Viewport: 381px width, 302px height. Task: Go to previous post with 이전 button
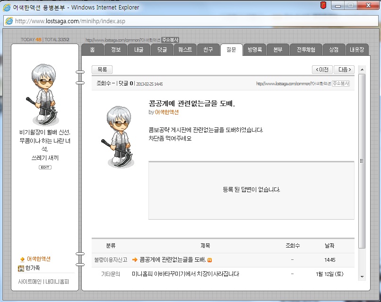tap(322, 70)
